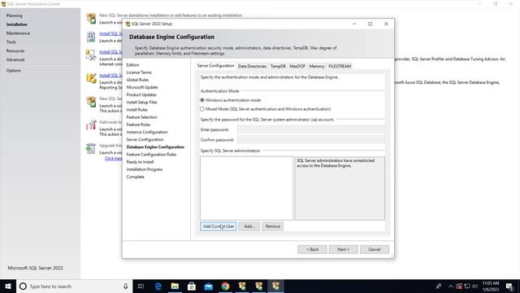The width and height of the screenshot is (520, 293).
Task: Launch Google Chrome from taskbar
Action: pyautogui.click(x=225, y=286)
